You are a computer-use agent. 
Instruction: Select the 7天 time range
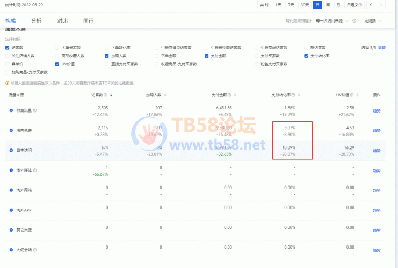tap(291, 5)
